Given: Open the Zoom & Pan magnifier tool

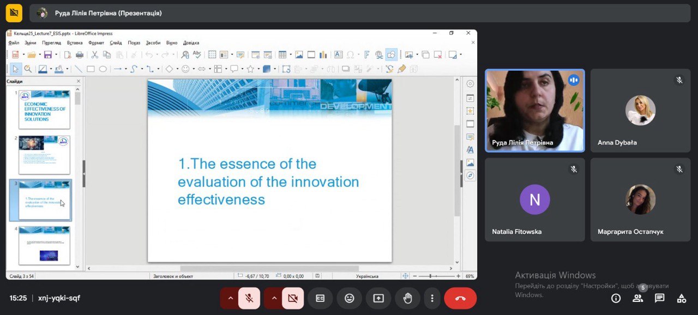Looking at the screenshot, I should 28,69.
